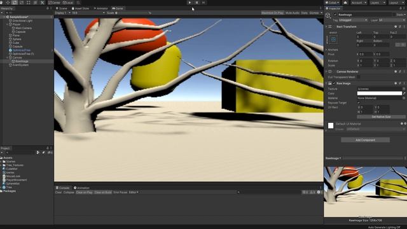
Task: Open the Layout dropdown
Action: click(x=397, y=3)
